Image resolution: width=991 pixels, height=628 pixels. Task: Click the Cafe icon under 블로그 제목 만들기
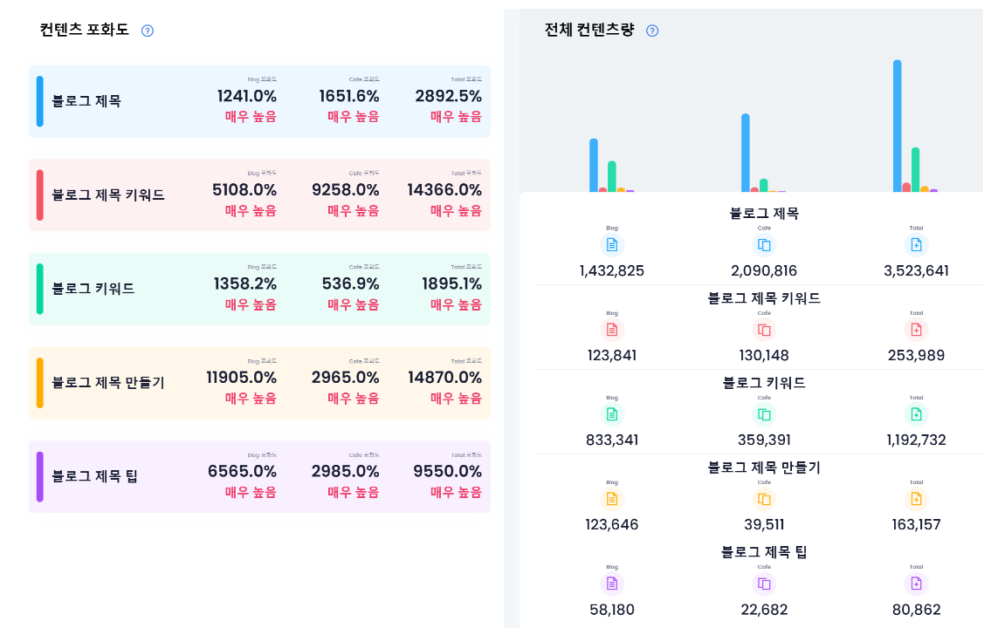(764, 499)
